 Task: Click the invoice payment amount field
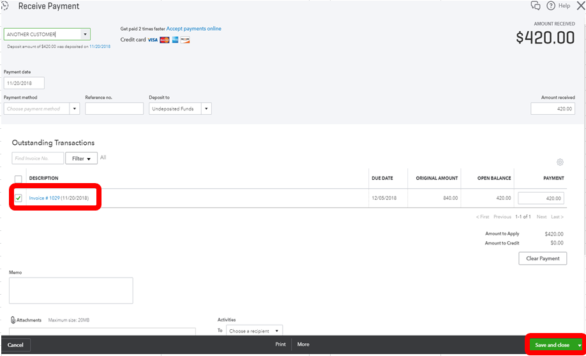(x=541, y=198)
